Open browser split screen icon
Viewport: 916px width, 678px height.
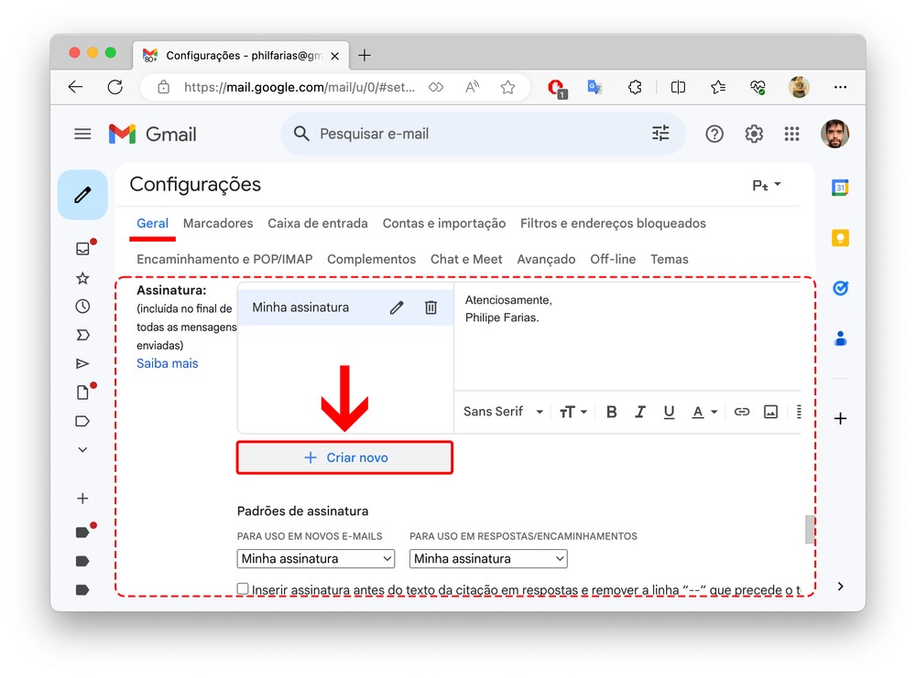point(678,87)
